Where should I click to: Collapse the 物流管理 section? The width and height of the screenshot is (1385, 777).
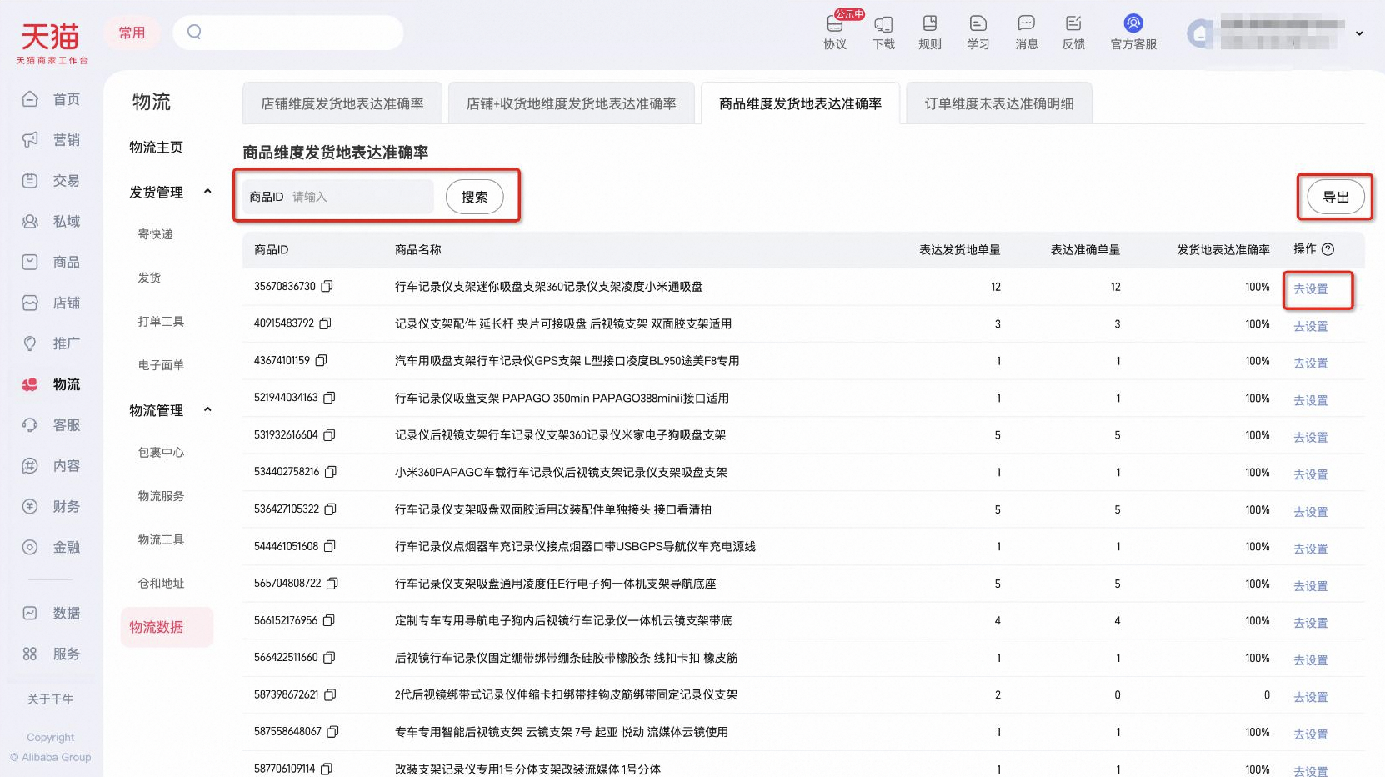click(x=207, y=409)
